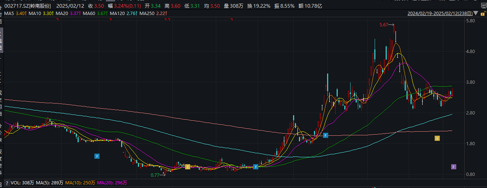Click the 0.77 low price marker
The image size is (487, 188).
coord(155,175)
